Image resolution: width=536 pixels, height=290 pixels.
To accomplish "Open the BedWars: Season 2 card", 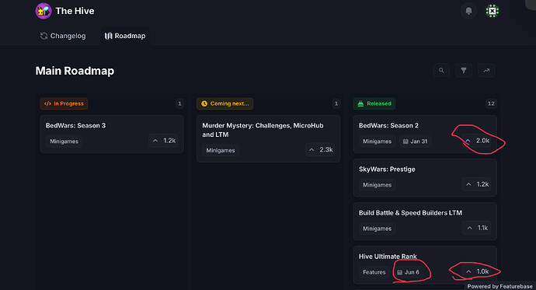I will click(x=425, y=134).
